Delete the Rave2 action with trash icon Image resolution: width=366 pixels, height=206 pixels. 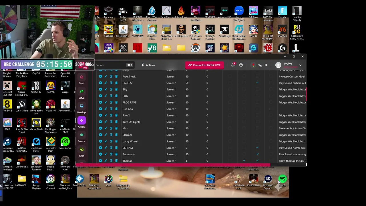click(116, 115)
